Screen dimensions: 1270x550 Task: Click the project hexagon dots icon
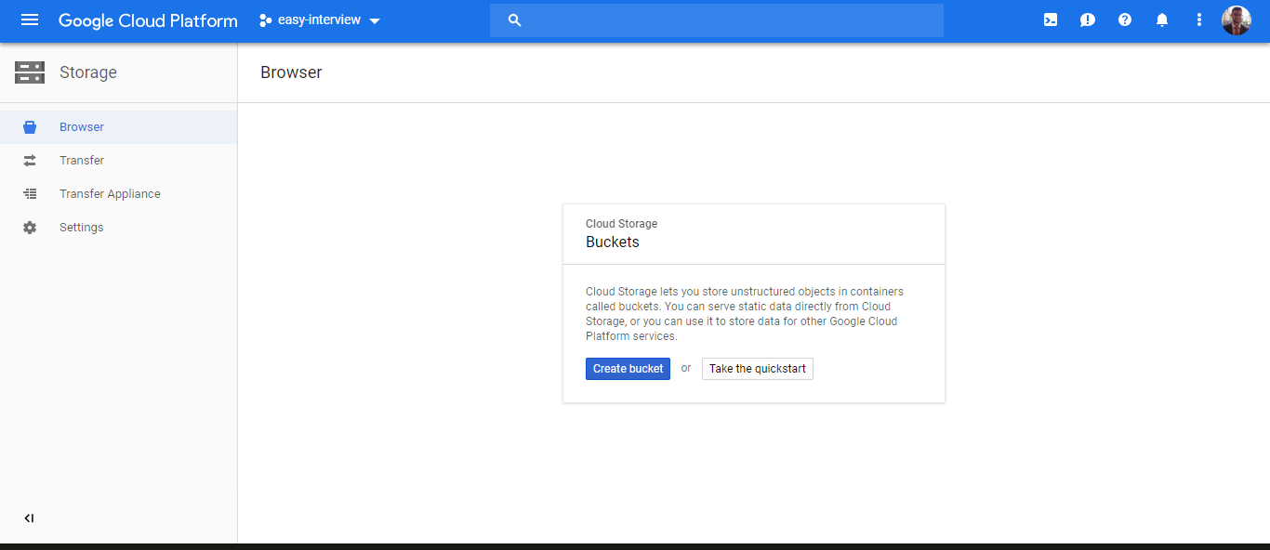click(x=266, y=20)
